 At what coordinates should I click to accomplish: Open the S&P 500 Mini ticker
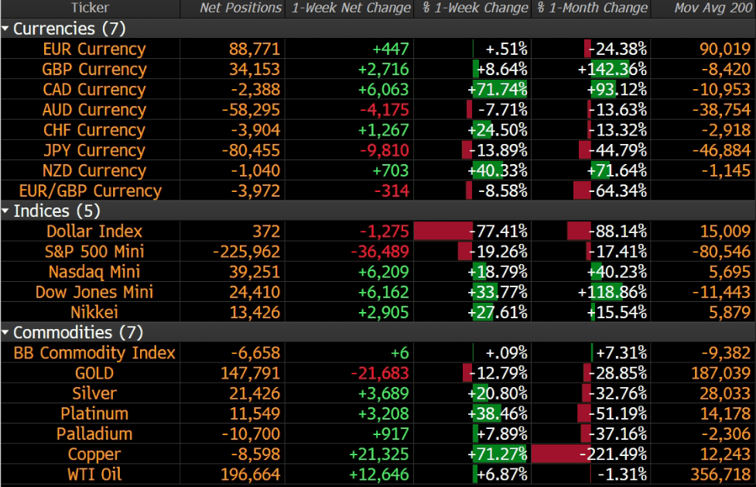point(94,252)
